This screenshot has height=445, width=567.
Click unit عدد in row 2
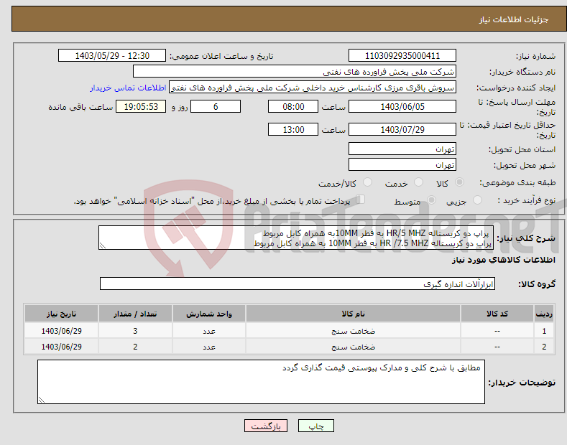[209, 347]
